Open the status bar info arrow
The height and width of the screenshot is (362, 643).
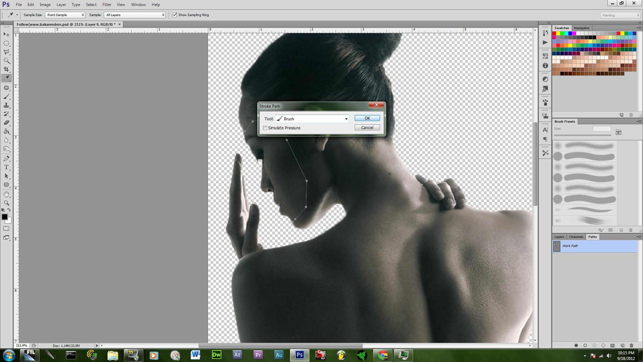coord(97,346)
